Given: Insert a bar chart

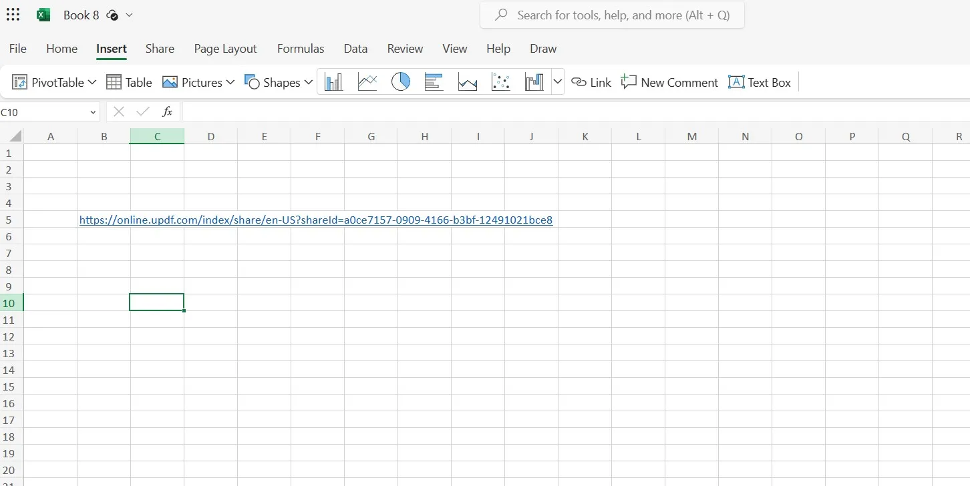Looking at the screenshot, I should point(434,82).
